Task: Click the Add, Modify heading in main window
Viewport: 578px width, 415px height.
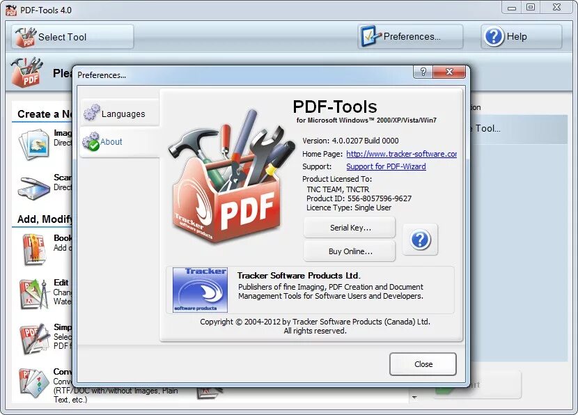Action: click(x=45, y=219)
